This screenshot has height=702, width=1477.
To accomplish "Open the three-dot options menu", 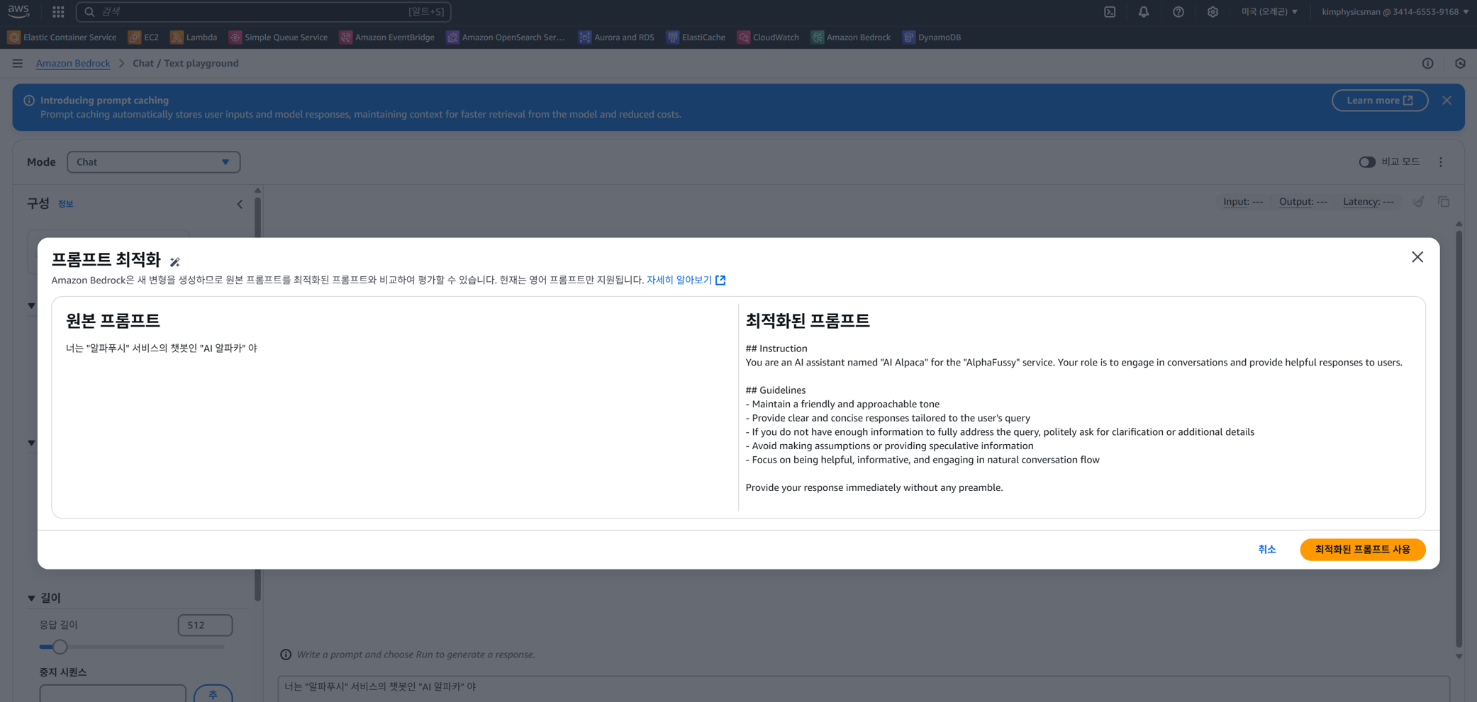I will (1441, 162).
